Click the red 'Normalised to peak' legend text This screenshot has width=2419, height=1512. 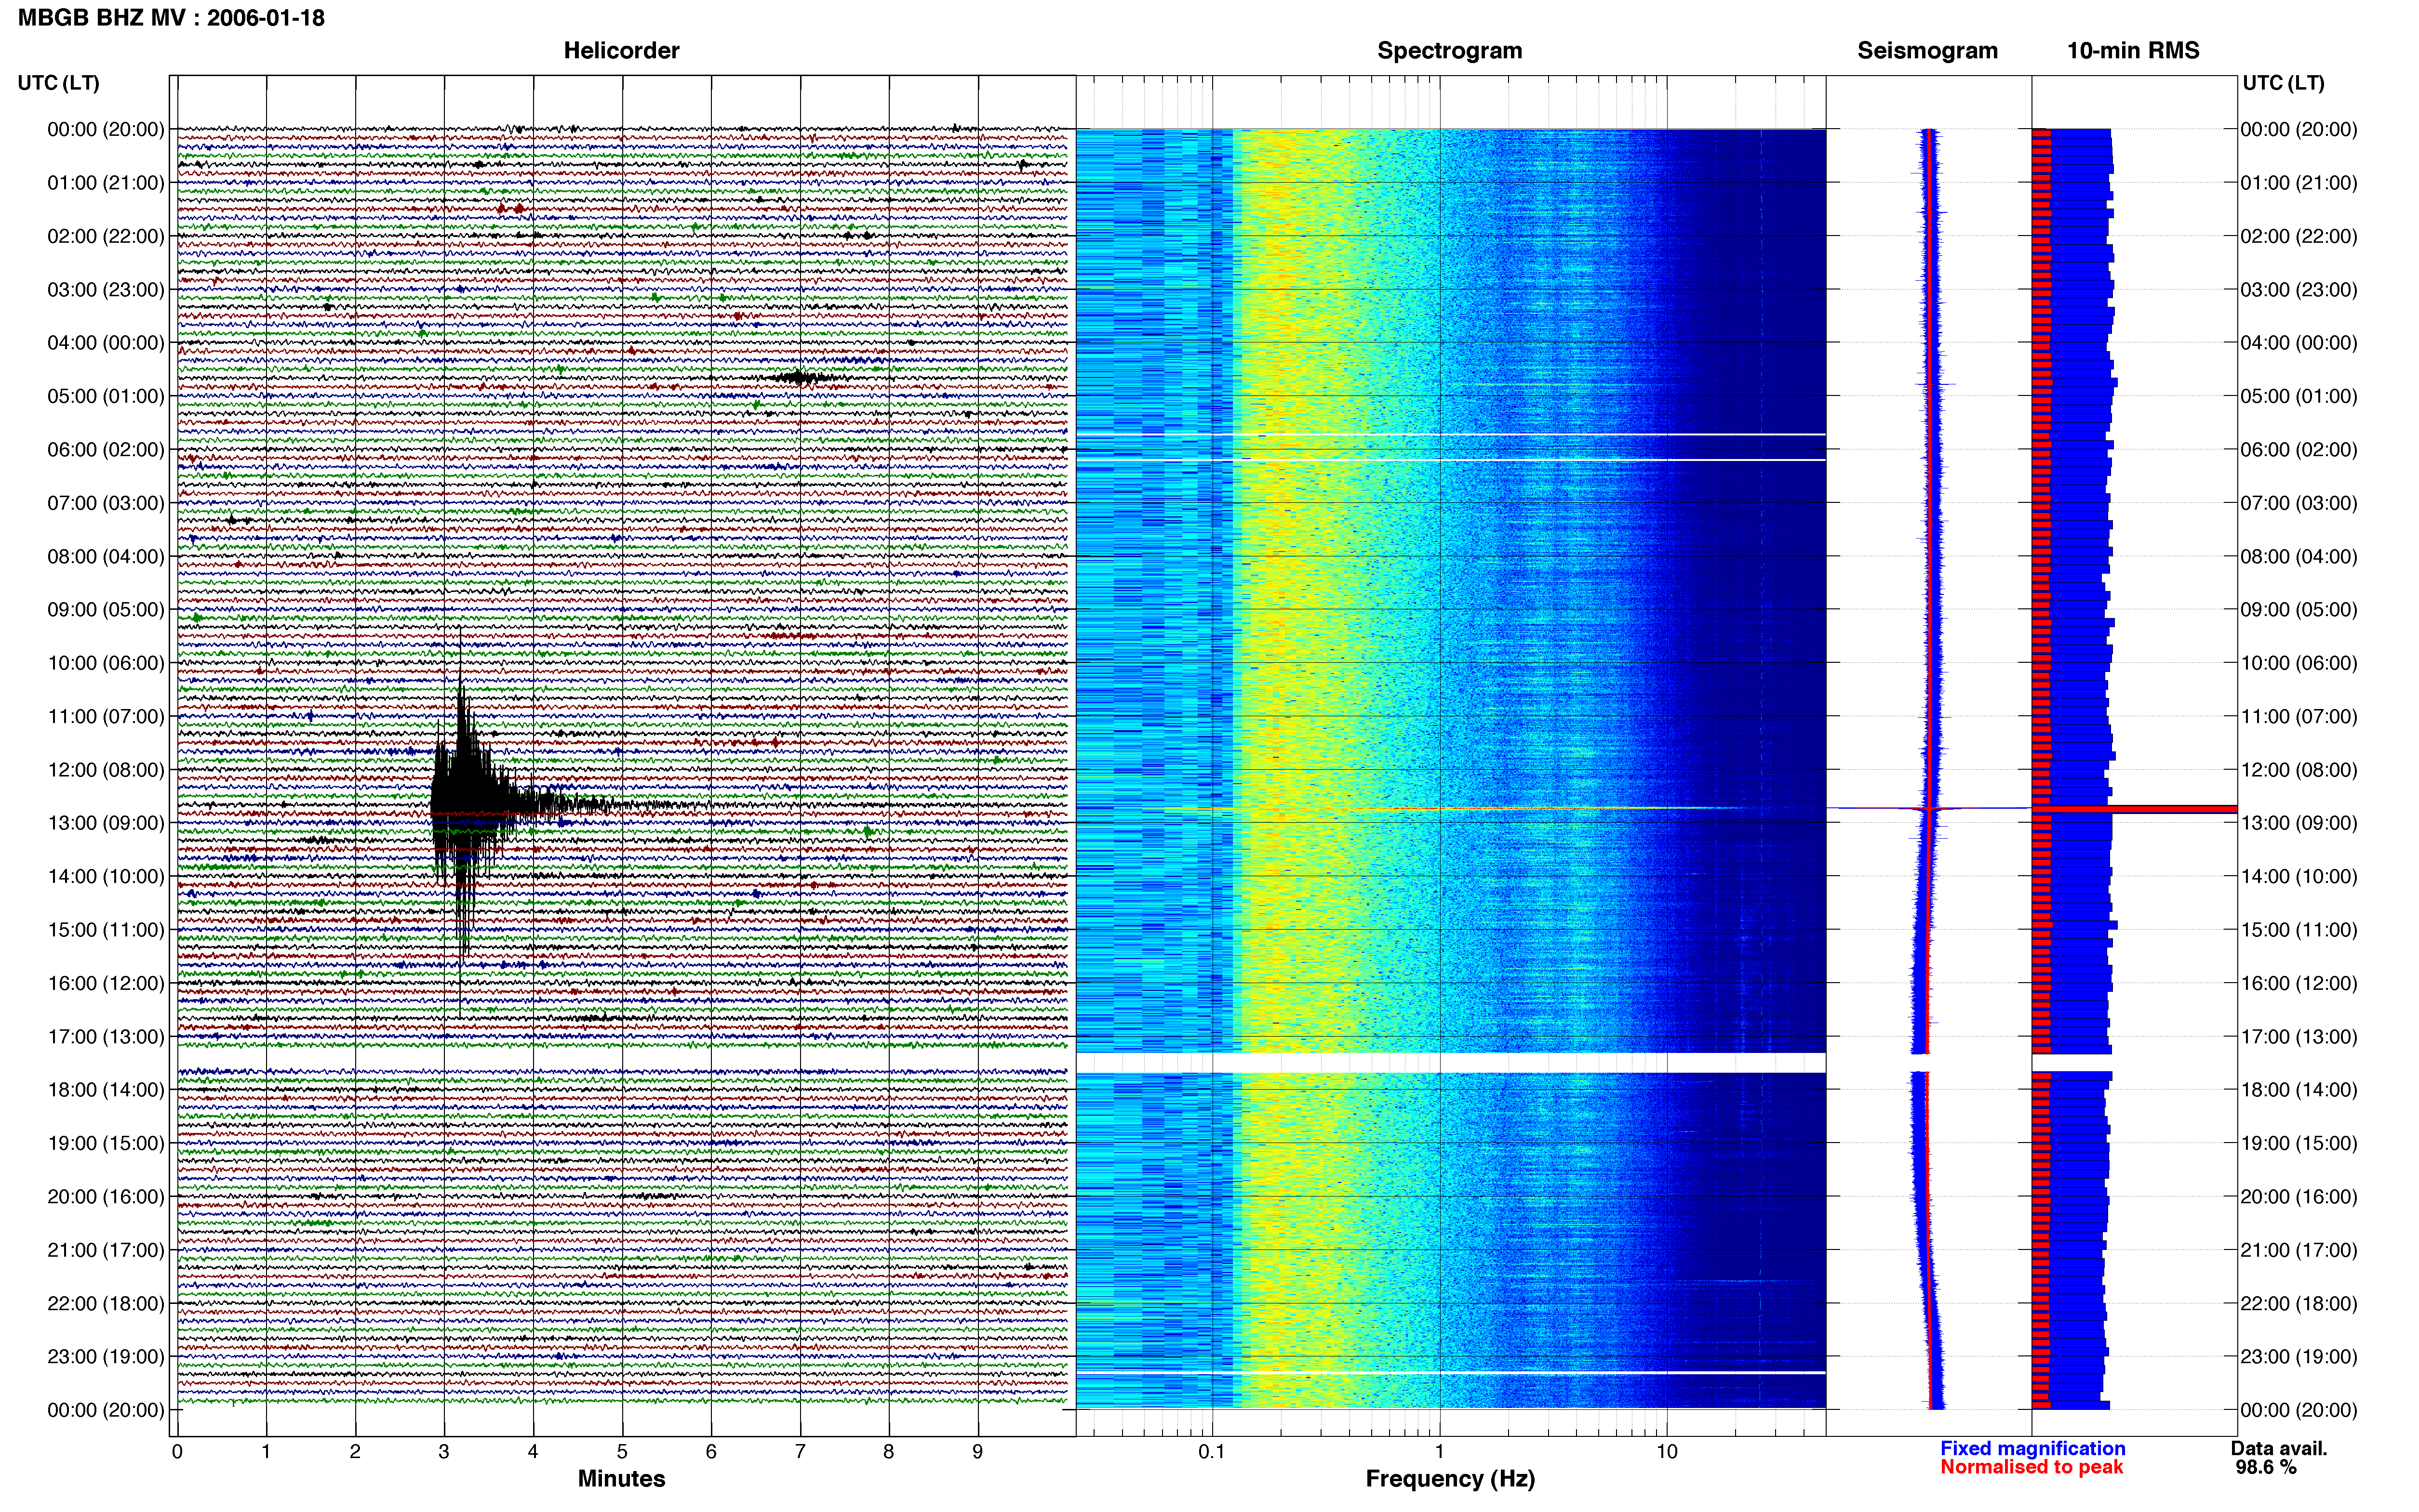[x=2031, y=1468]
